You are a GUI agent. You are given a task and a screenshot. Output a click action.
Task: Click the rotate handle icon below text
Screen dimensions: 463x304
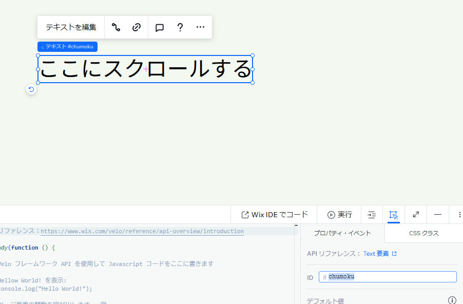(31, 89)
